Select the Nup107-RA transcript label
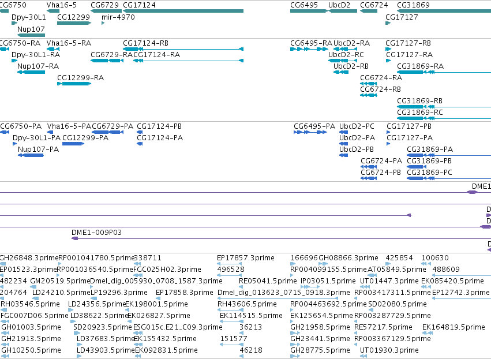 point(38,66)
